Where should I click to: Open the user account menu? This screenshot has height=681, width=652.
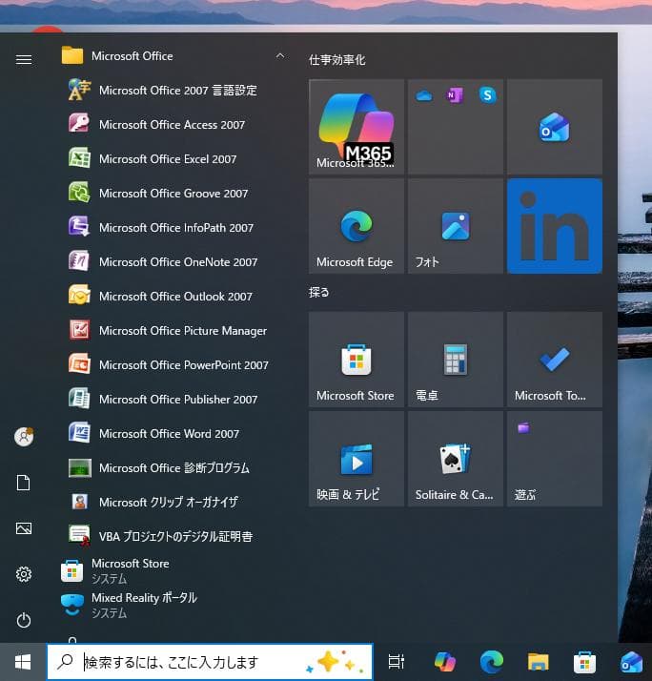coord(24,437)
